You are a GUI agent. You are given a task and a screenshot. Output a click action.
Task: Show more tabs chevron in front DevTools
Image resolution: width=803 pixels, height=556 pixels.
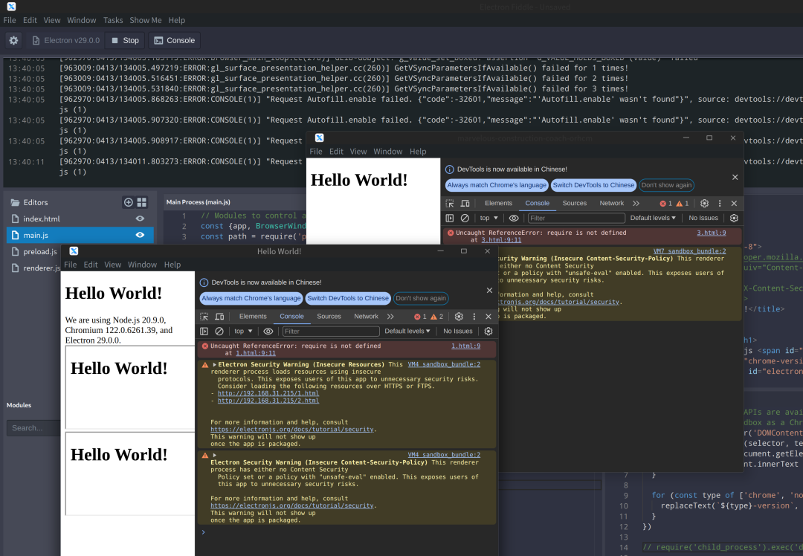[x=391, y=317]
